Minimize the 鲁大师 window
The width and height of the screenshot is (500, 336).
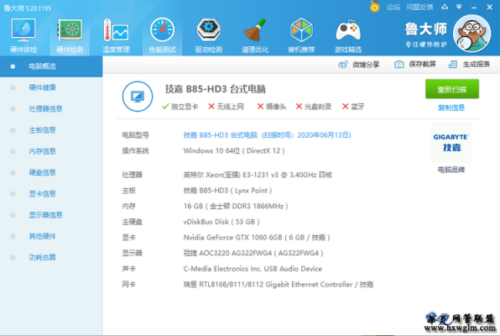(474, 7)
